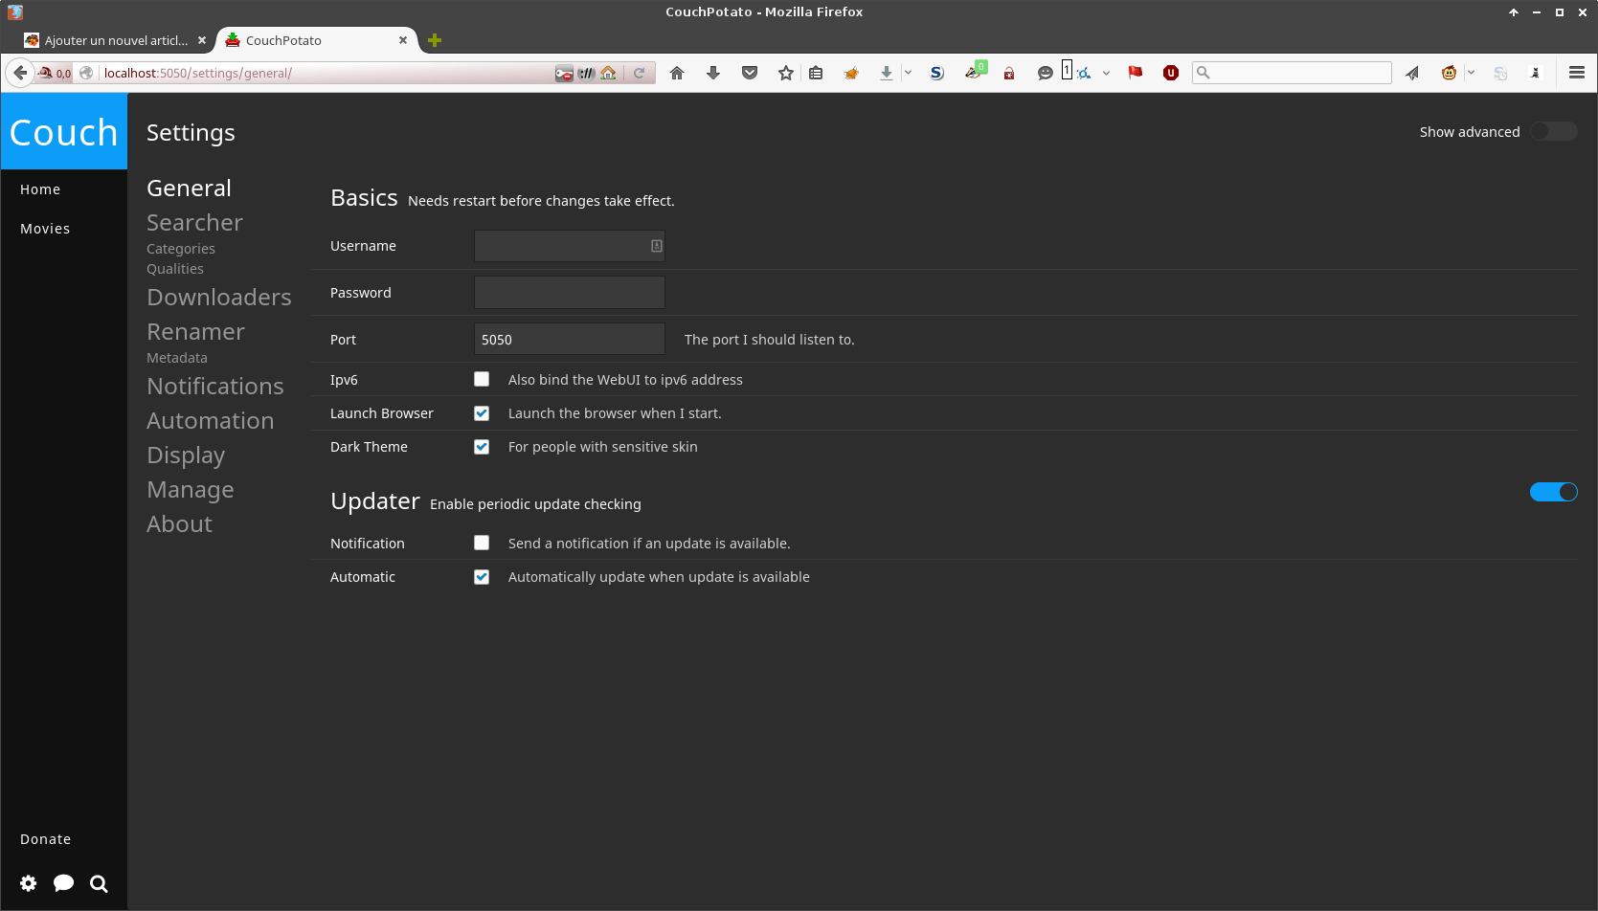Open the Firefox hamburger menu
The width and height of the screenshot is (1598, 911).
(x=1577, y=73)
